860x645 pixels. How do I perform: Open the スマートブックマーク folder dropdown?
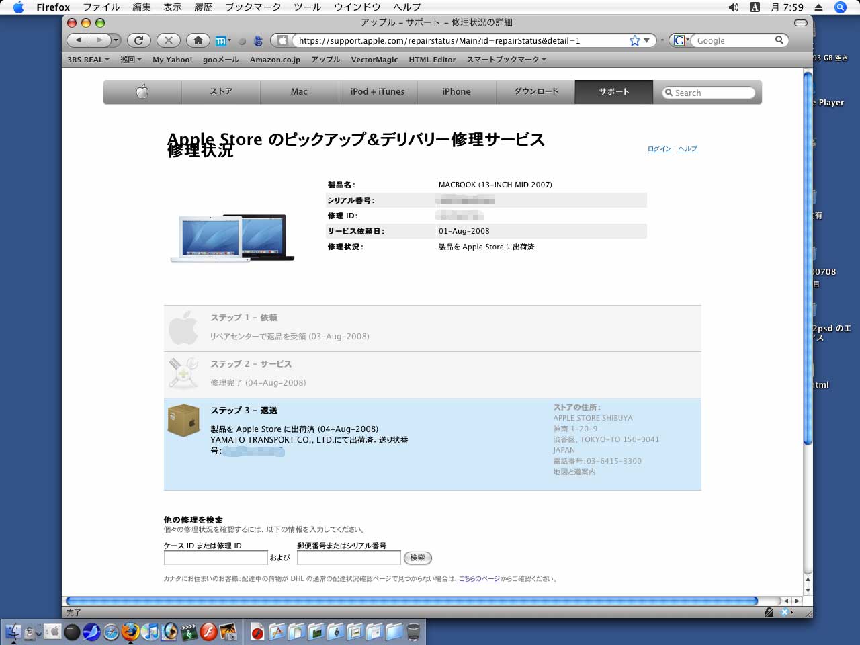(x=507, y=60)
